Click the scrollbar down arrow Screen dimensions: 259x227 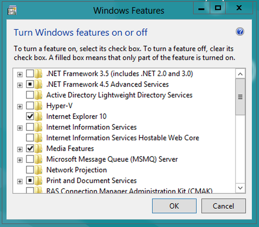click(240, 188)
